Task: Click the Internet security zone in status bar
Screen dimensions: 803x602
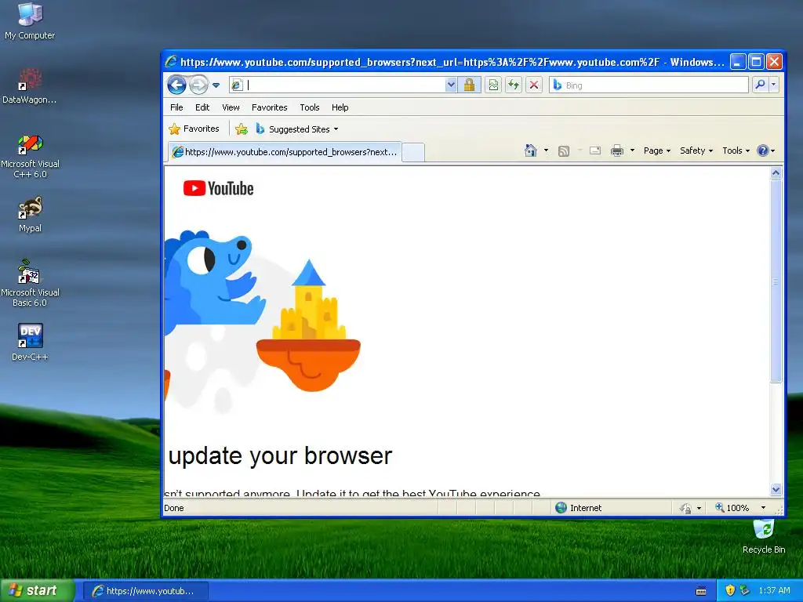Action: click(x=579, y=508)
